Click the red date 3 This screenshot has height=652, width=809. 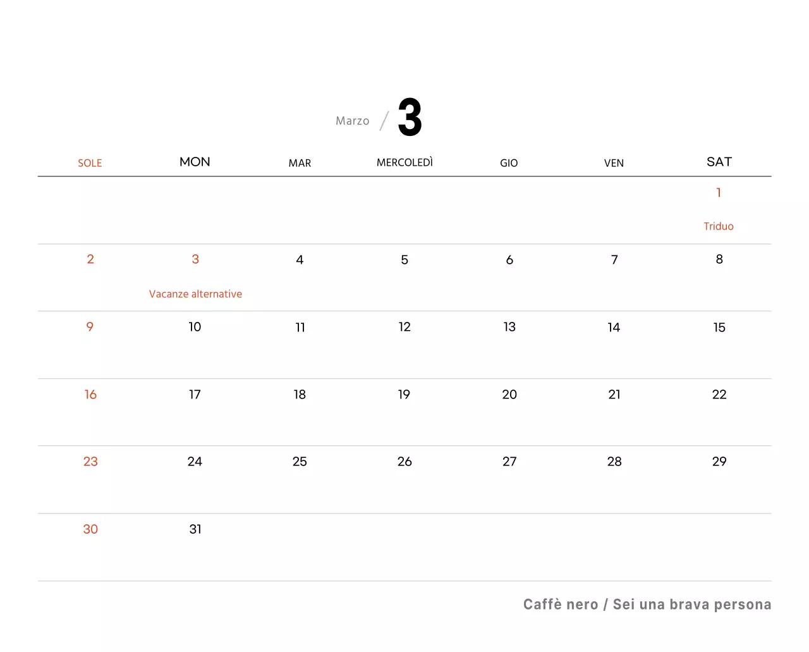pyautogui.click(x=195, y=259)
